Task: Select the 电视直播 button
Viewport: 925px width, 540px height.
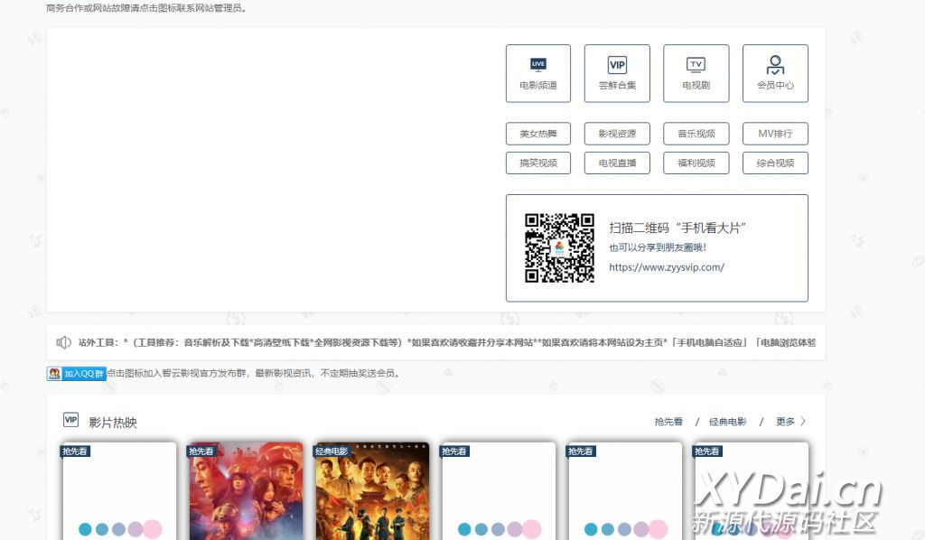Action: [617, 163]
